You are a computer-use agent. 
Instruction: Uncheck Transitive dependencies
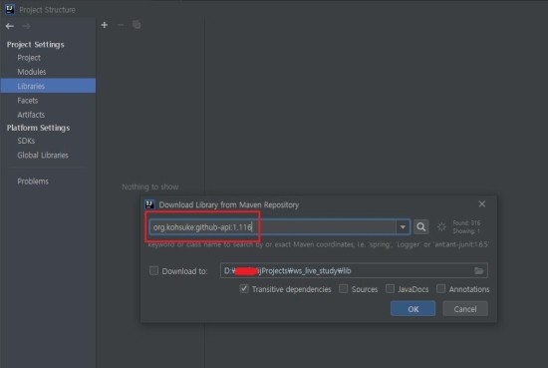tap(244, 288)
